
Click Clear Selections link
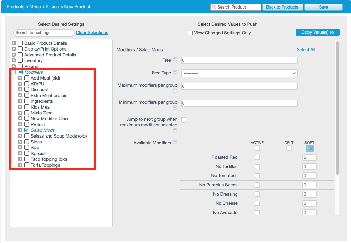pos(92,33)
